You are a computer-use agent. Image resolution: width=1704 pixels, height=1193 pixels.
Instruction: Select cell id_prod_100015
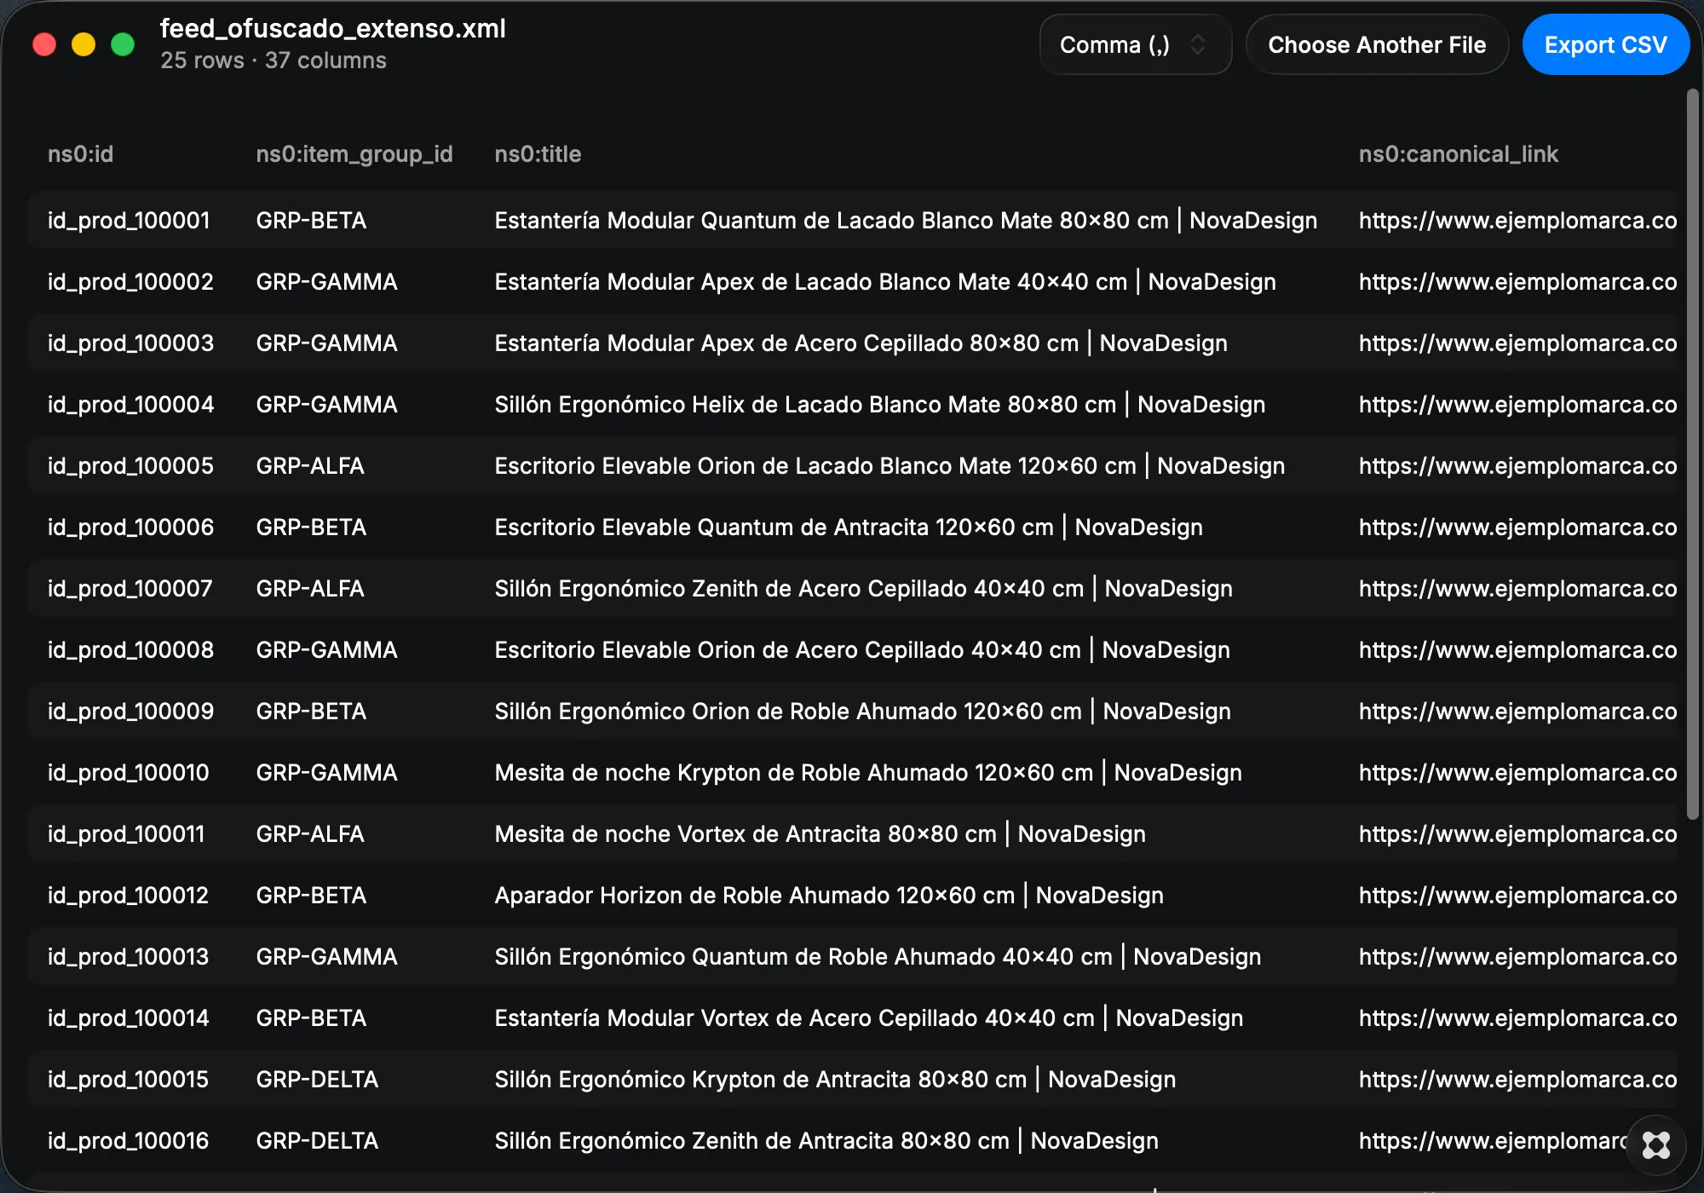128,1080
